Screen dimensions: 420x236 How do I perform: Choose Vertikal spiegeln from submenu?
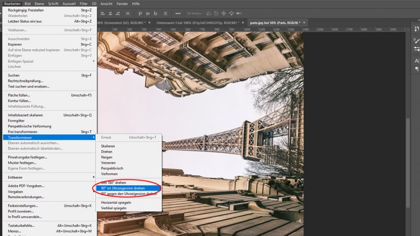click(x=115, y=209)
